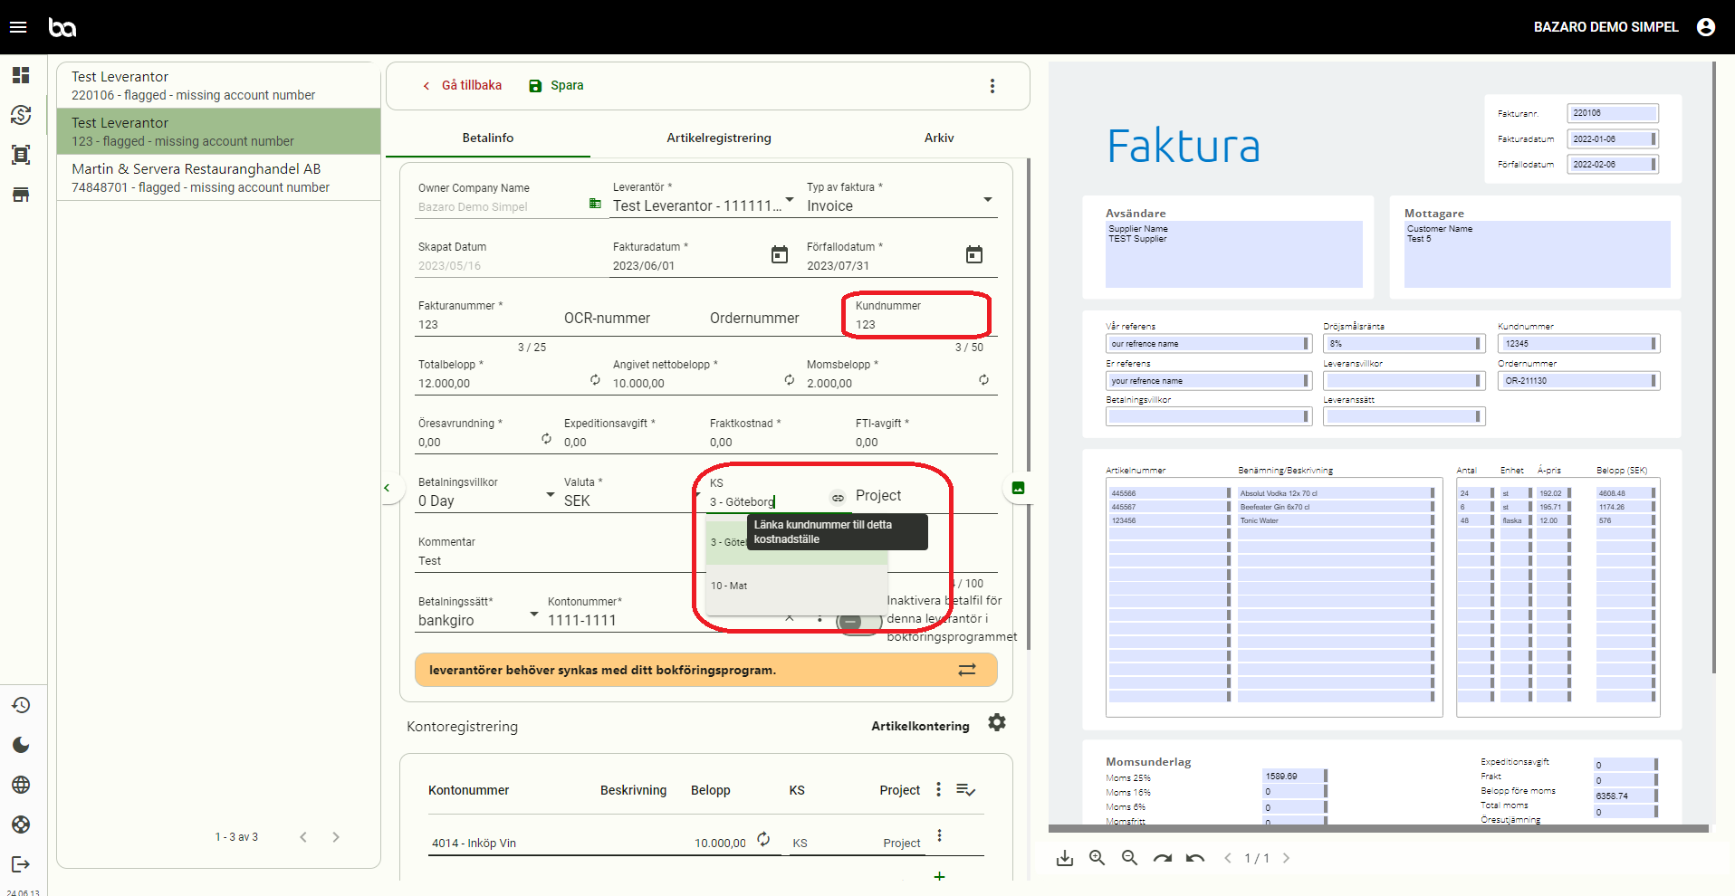
Task: Switch to the Artikelregistrering tab
Action: [x=719, y=138]
